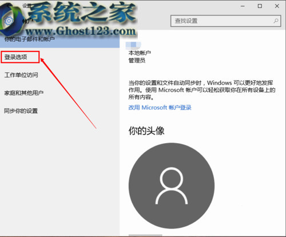Click the 本地帐户 label
The width and height of the screenshot is (286, 237).
click(x=140, y=53)
